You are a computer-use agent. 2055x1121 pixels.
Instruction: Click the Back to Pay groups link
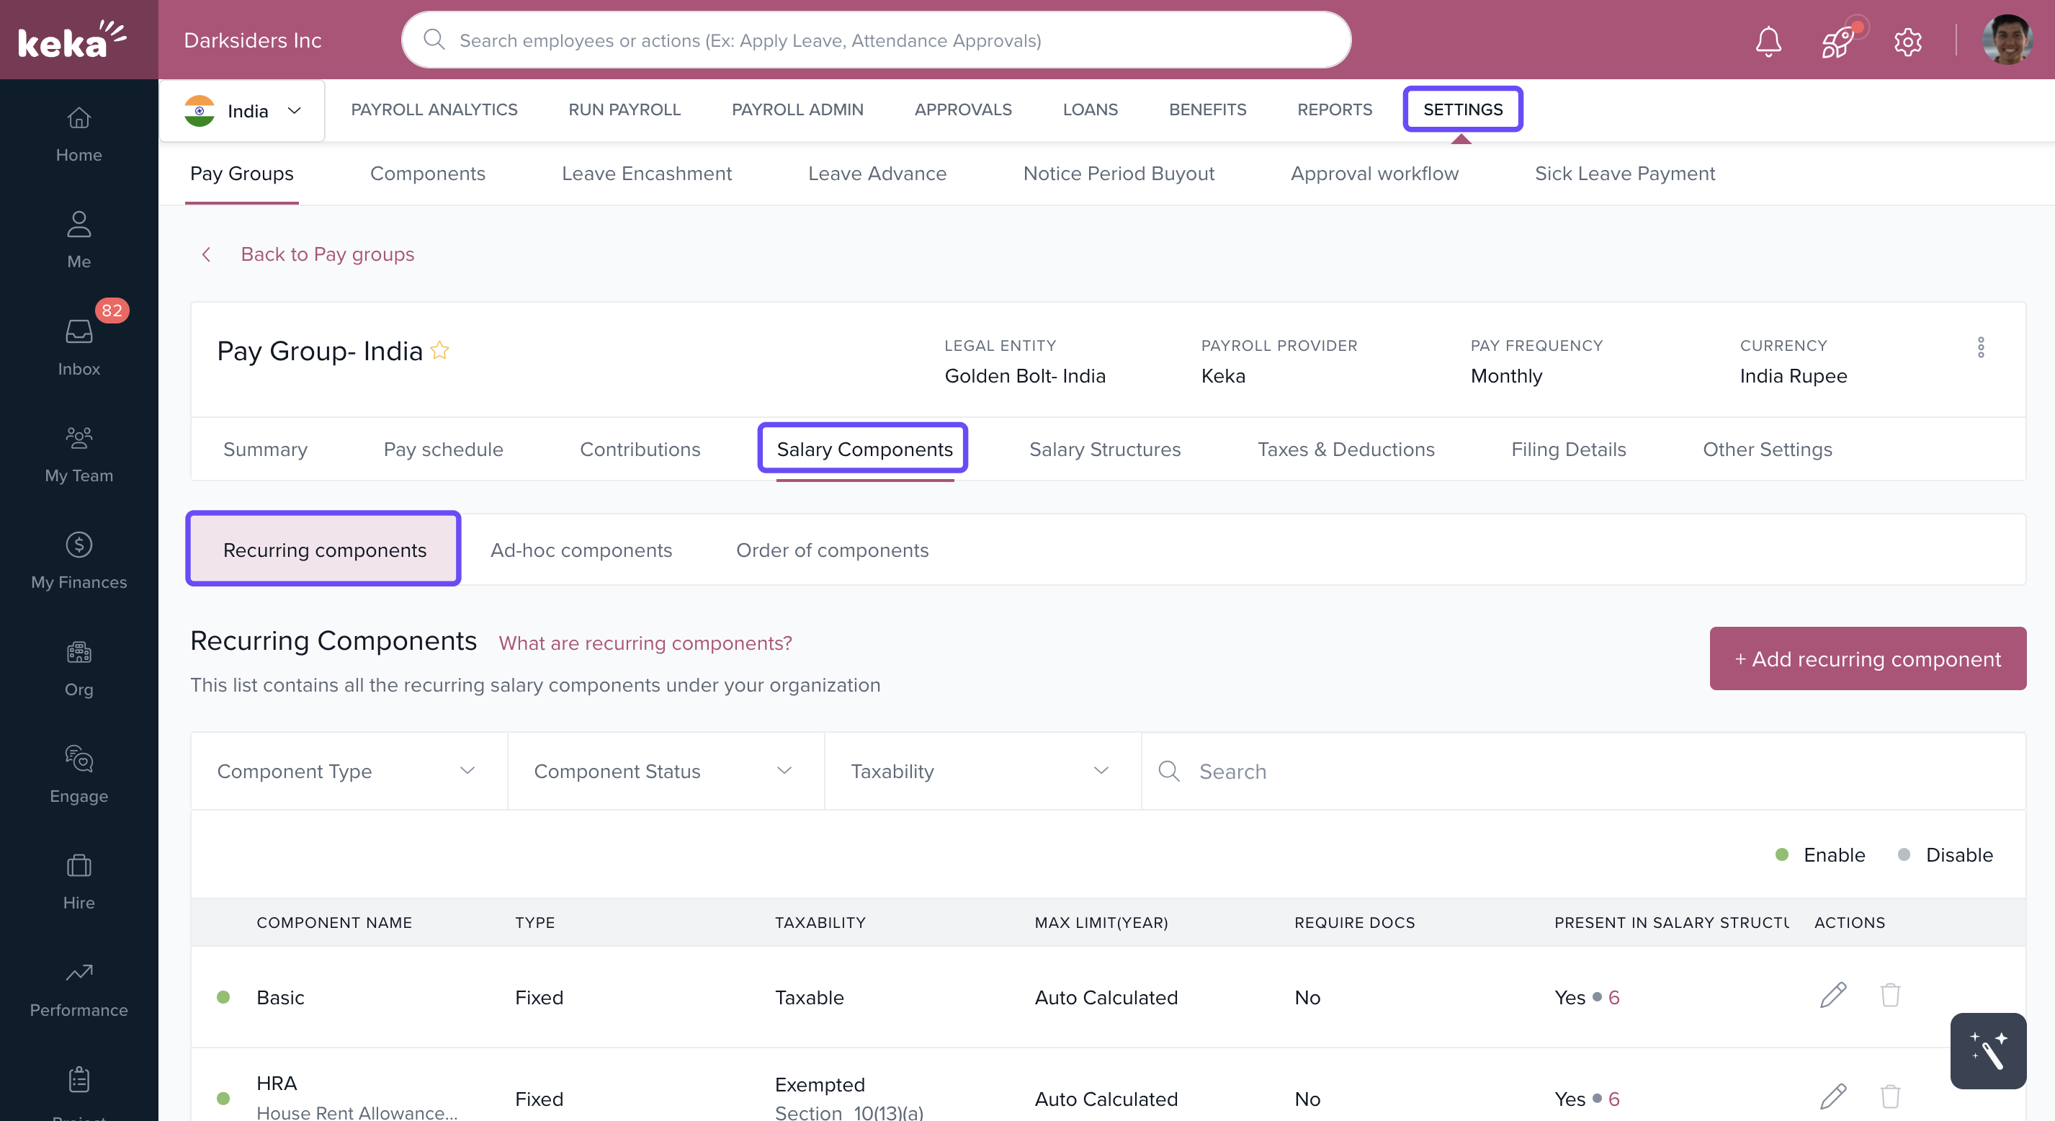[x=327, y=254]
